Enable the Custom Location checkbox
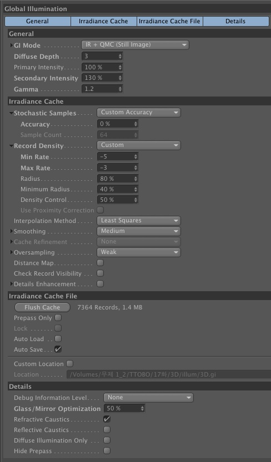 click(x=69, y=364)
